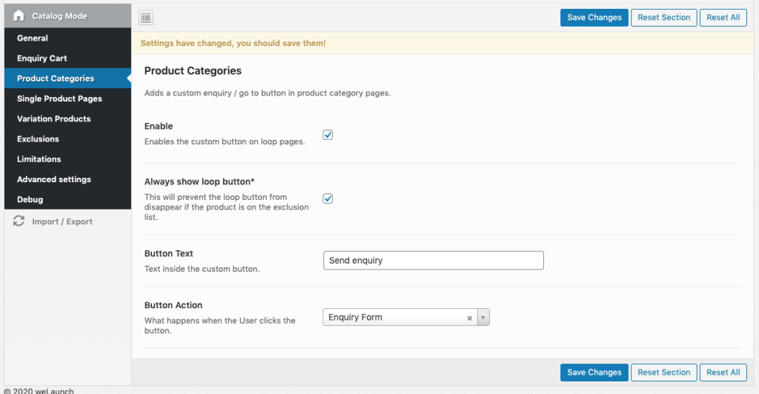
Task: Click the Import / Export refresh icon
Action: (19, 221)
